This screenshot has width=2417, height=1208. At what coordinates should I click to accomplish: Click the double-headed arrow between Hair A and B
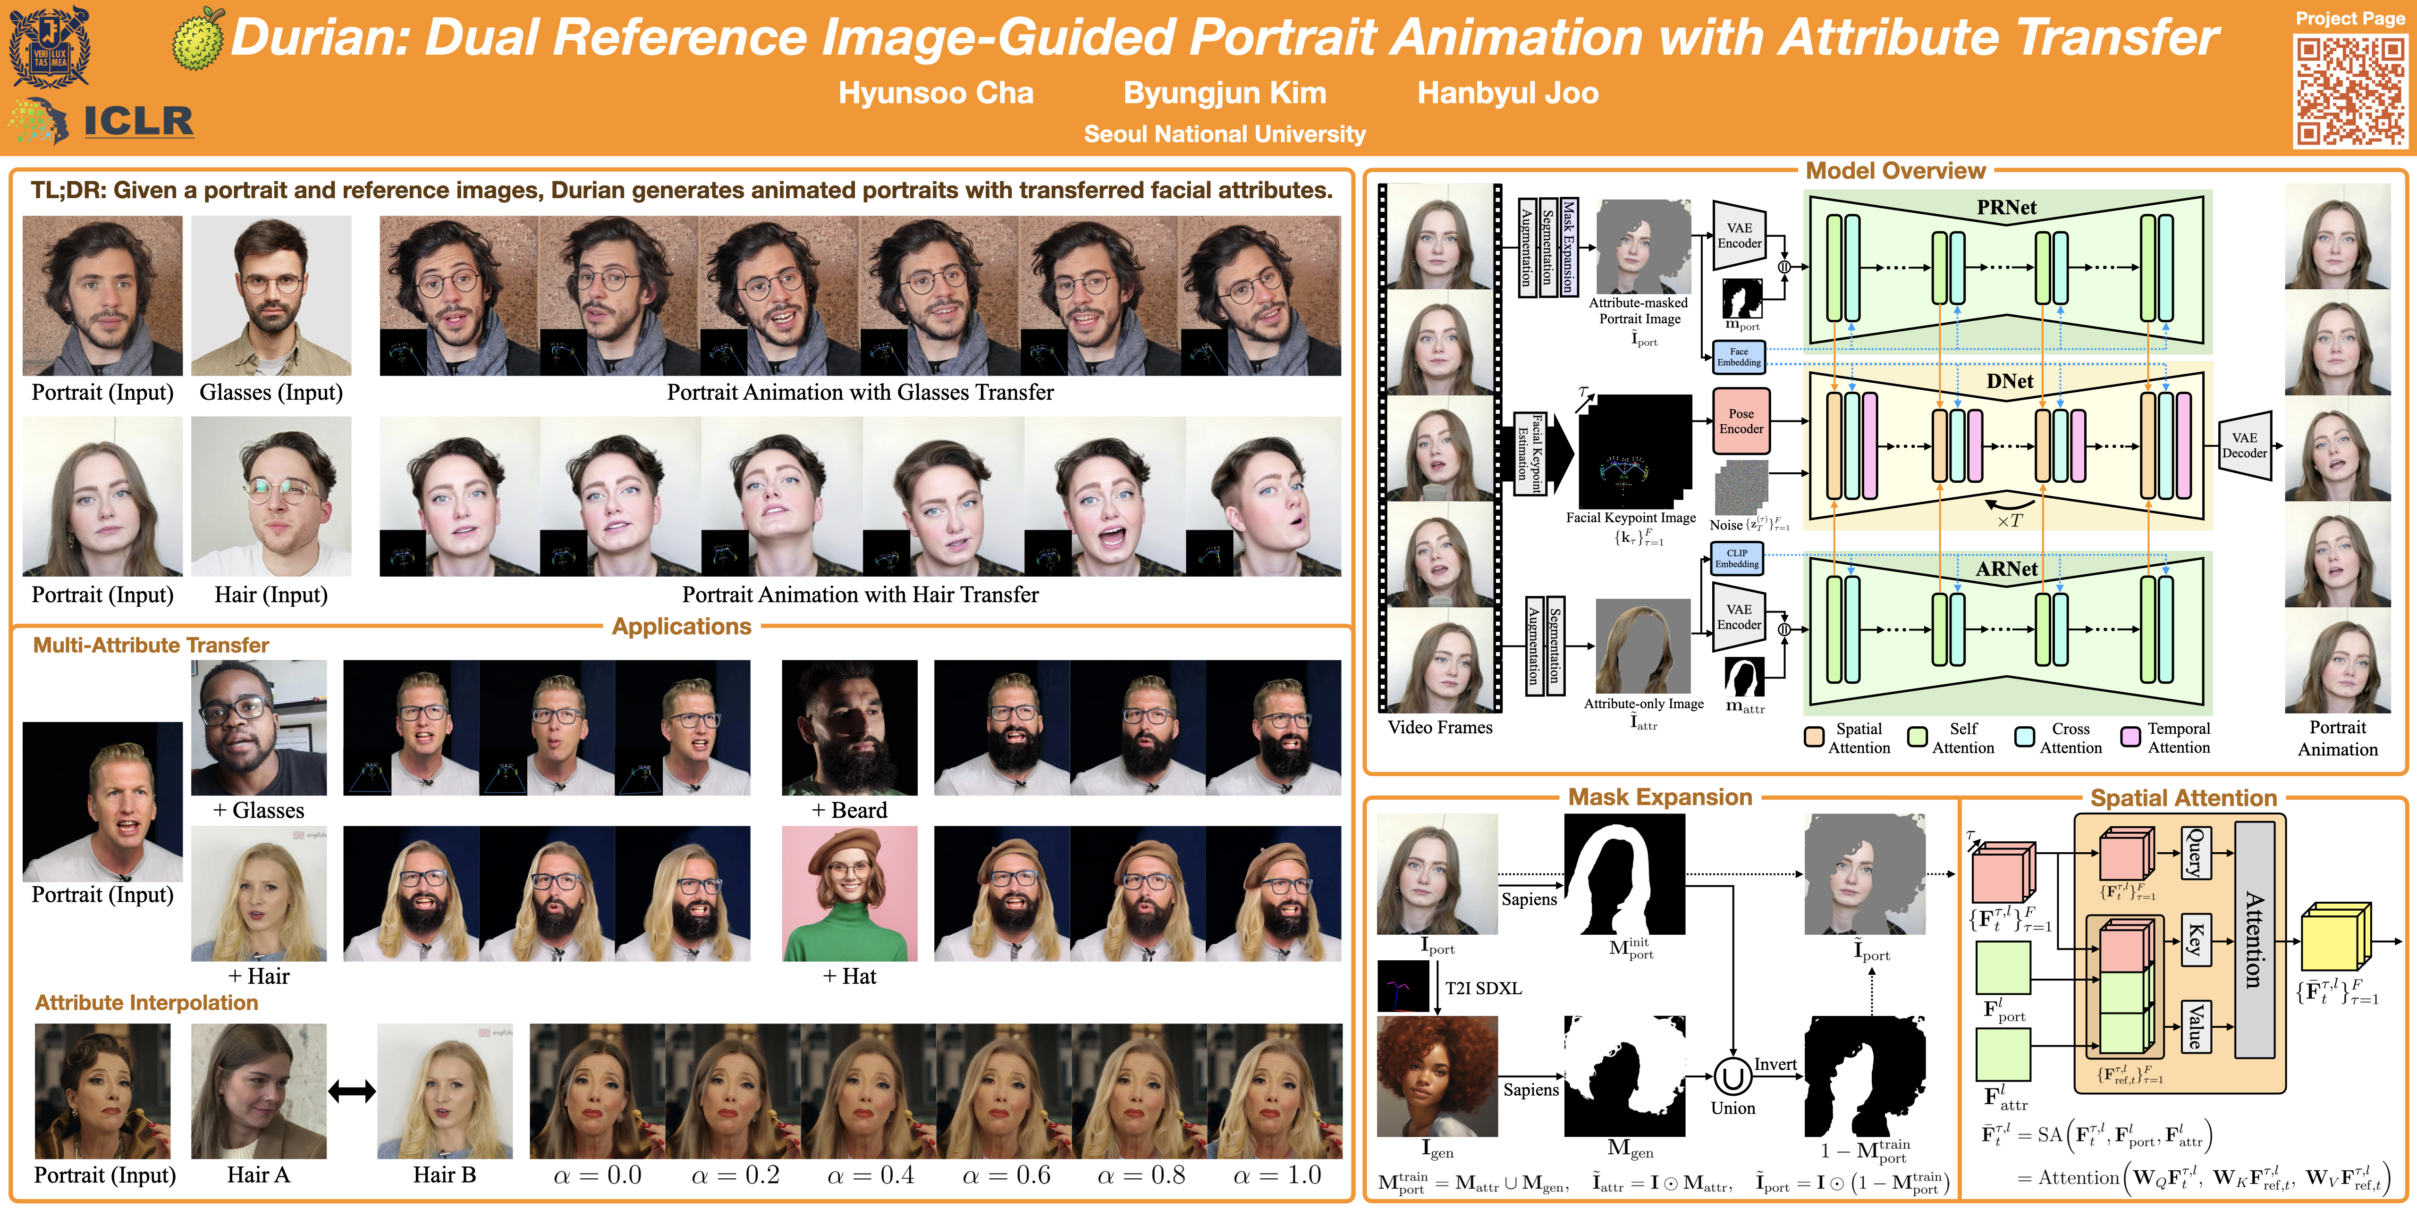pyautogui.click(x=352, y=1091)
